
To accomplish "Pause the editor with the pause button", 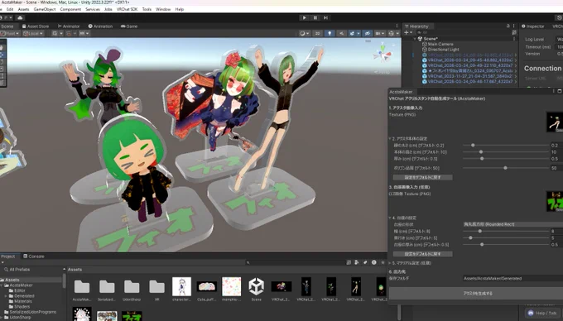I will coord(315,17).
